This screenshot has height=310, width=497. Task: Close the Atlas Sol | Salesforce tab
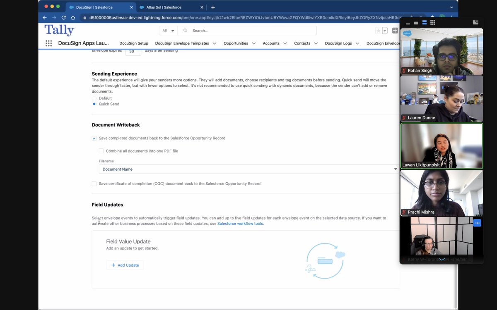click(x=201, y=7)
